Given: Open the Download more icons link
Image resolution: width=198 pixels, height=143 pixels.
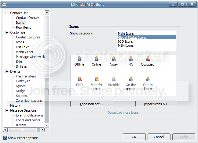Looking at the screenshot, I should pos(123,113).
